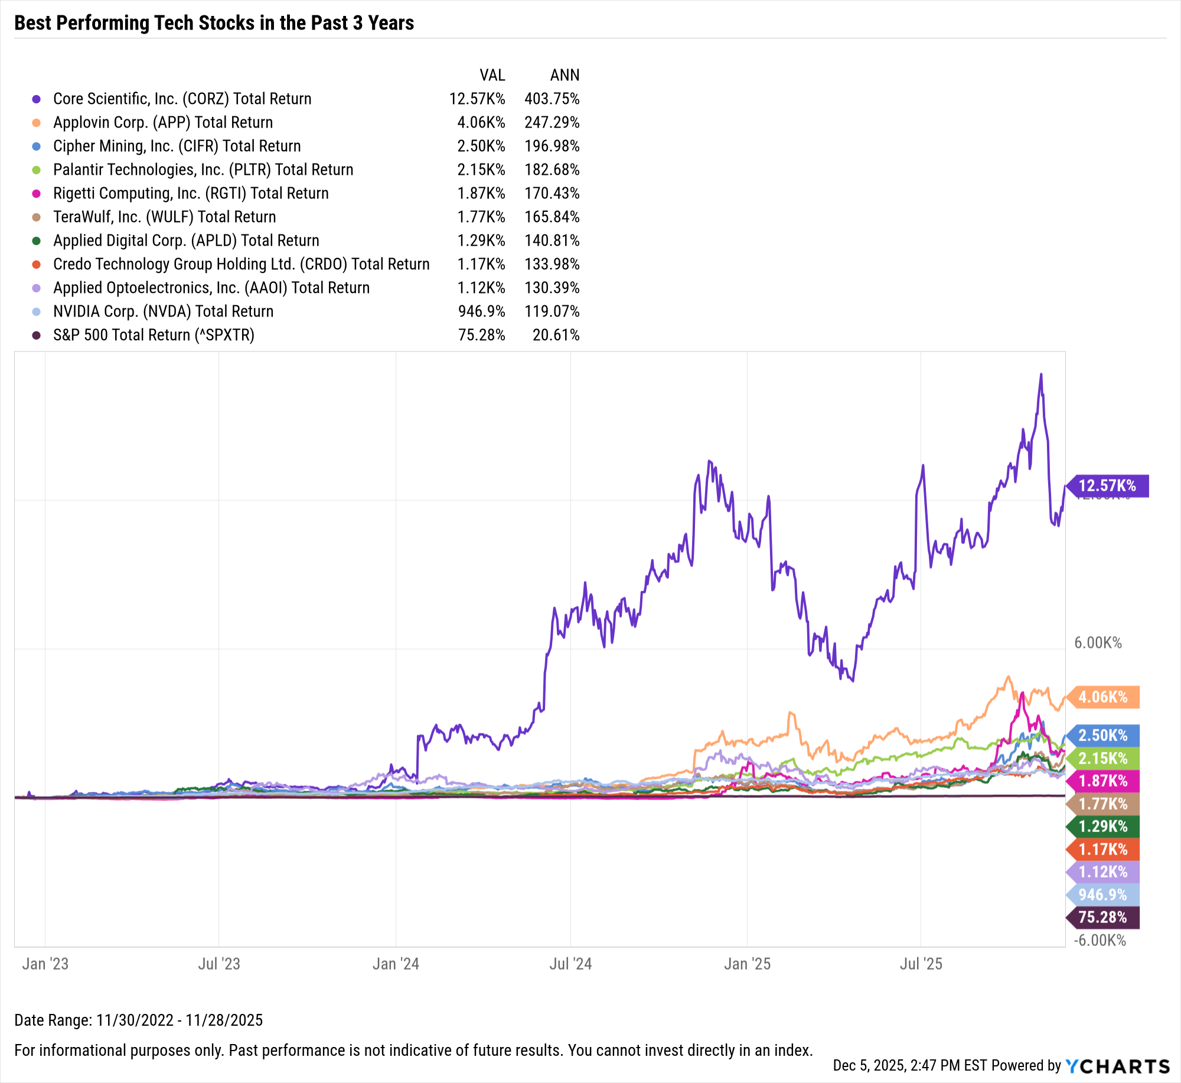
Task: Click the orange Applovin legend dot
Action: coord(37,123)
